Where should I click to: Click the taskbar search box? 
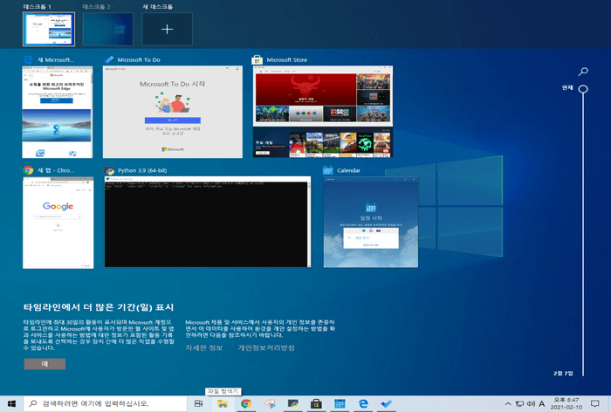[106, 404]
